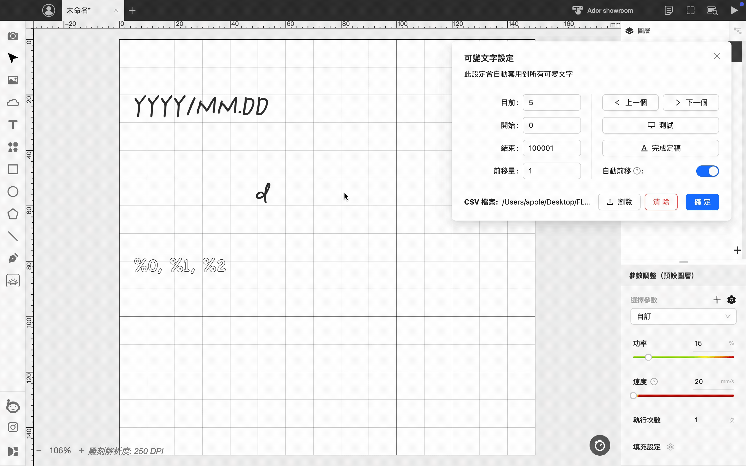Open the 圖層 layers tab
Image resolution: width=746 pixels, height=466 pixels.
pos(638,31)
